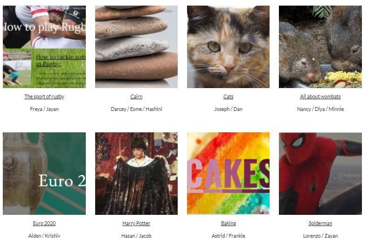This screenshot has width=368, height=247.
Task: Select 'Nancy / Diya / Minnie' author text
Action: coord(320,109)
